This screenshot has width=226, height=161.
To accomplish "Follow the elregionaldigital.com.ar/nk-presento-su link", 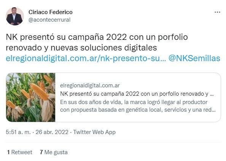I will pos(86,58).
